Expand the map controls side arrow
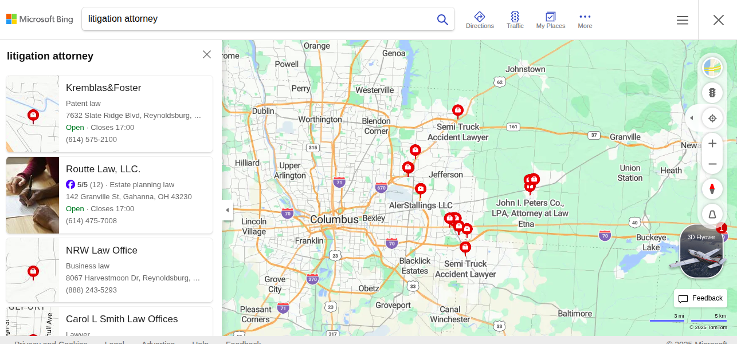Screen dimensions: 737x344 pyautogui.click(x=691, y=118)
